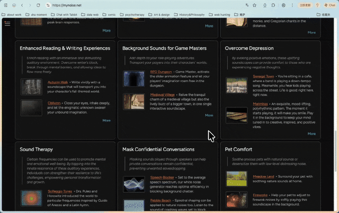Click the Autumn Walk thumbnail image

(31, 87)
